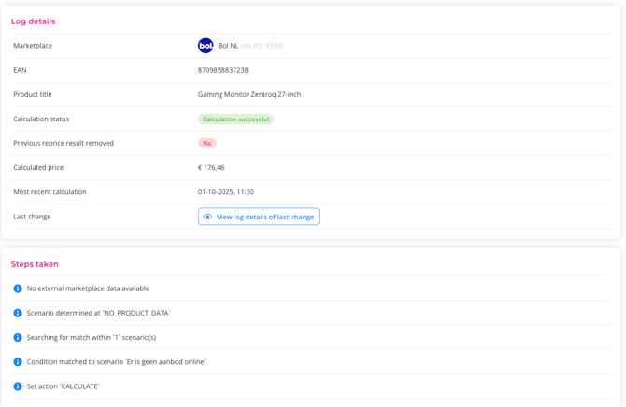Click the red 'No' badge
Viewport: 626px width, 407px height.
click(x=206, y=144)
